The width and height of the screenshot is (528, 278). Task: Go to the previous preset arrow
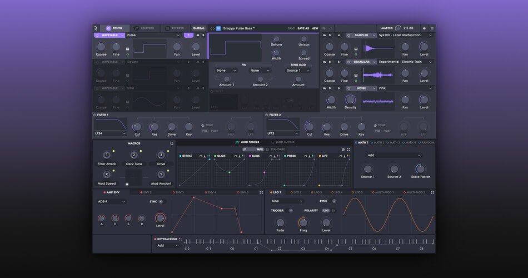211,28
